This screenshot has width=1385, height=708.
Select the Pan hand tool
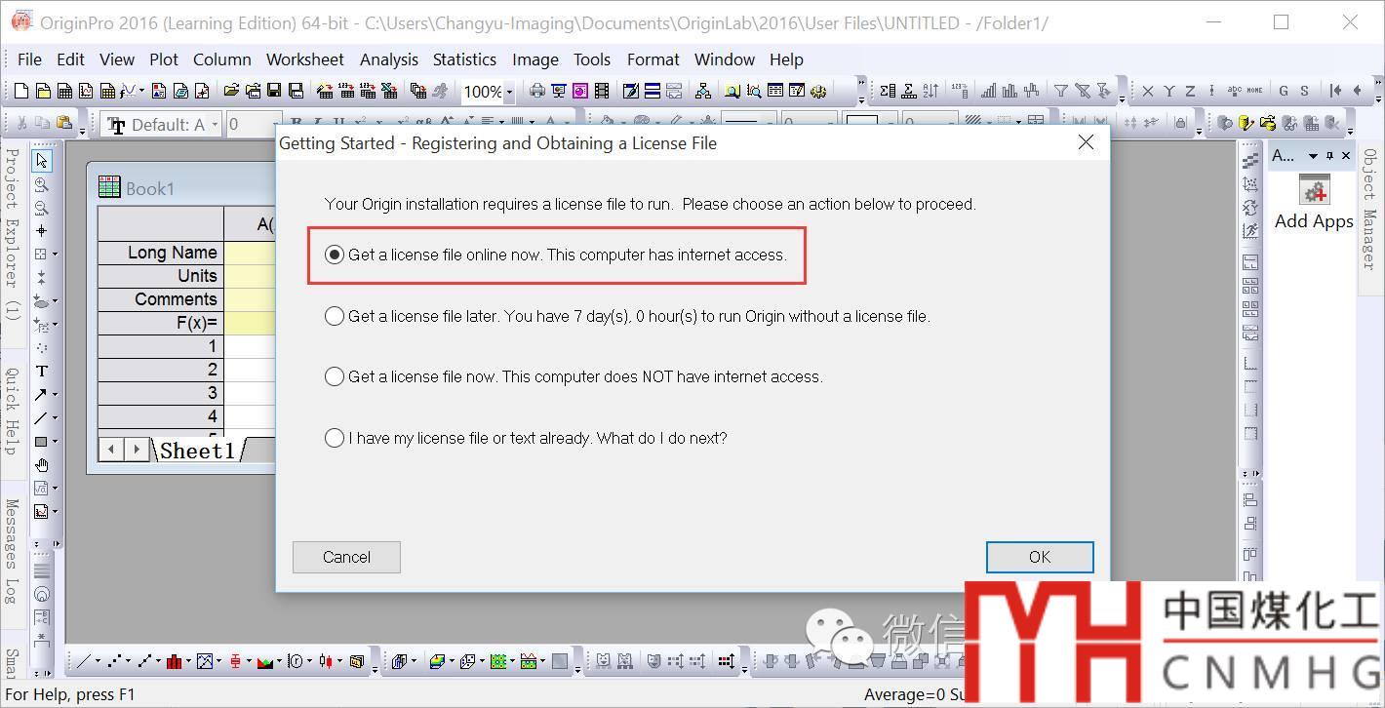(x=42, y=465)
